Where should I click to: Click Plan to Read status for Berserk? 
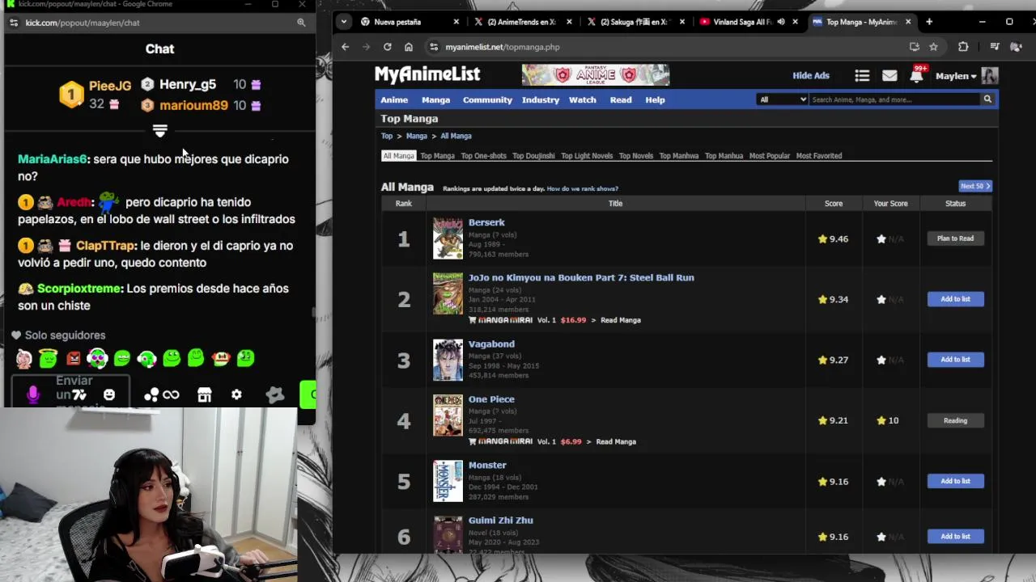tap(955, 238)
